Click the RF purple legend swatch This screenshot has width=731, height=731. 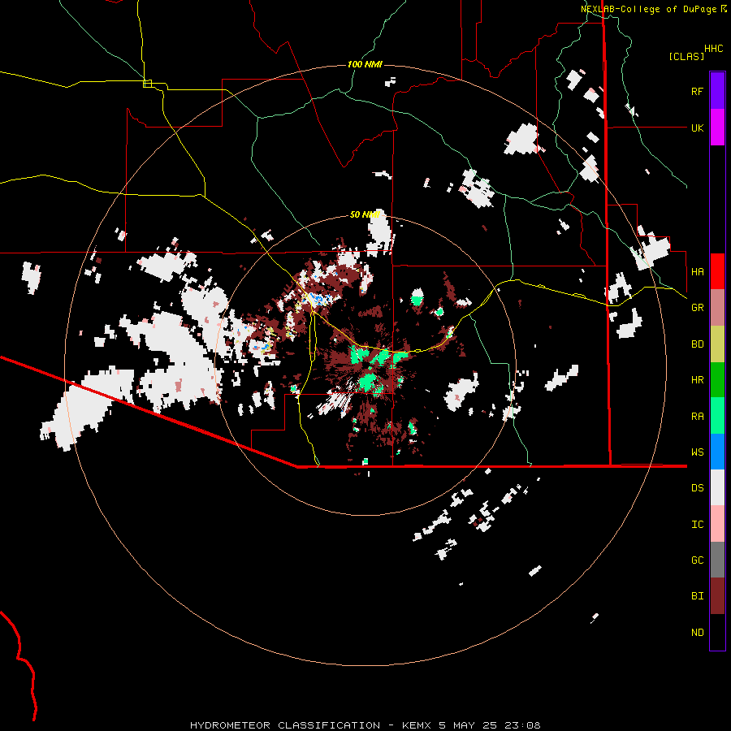(x=717, y=91)
